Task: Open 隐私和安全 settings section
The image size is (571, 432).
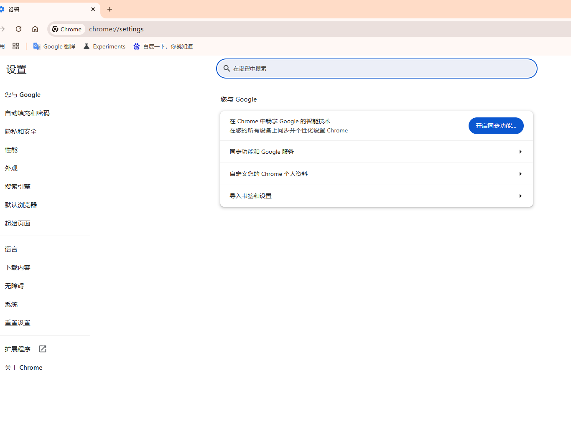Action: pyautogui.click(x=21, y=132)
